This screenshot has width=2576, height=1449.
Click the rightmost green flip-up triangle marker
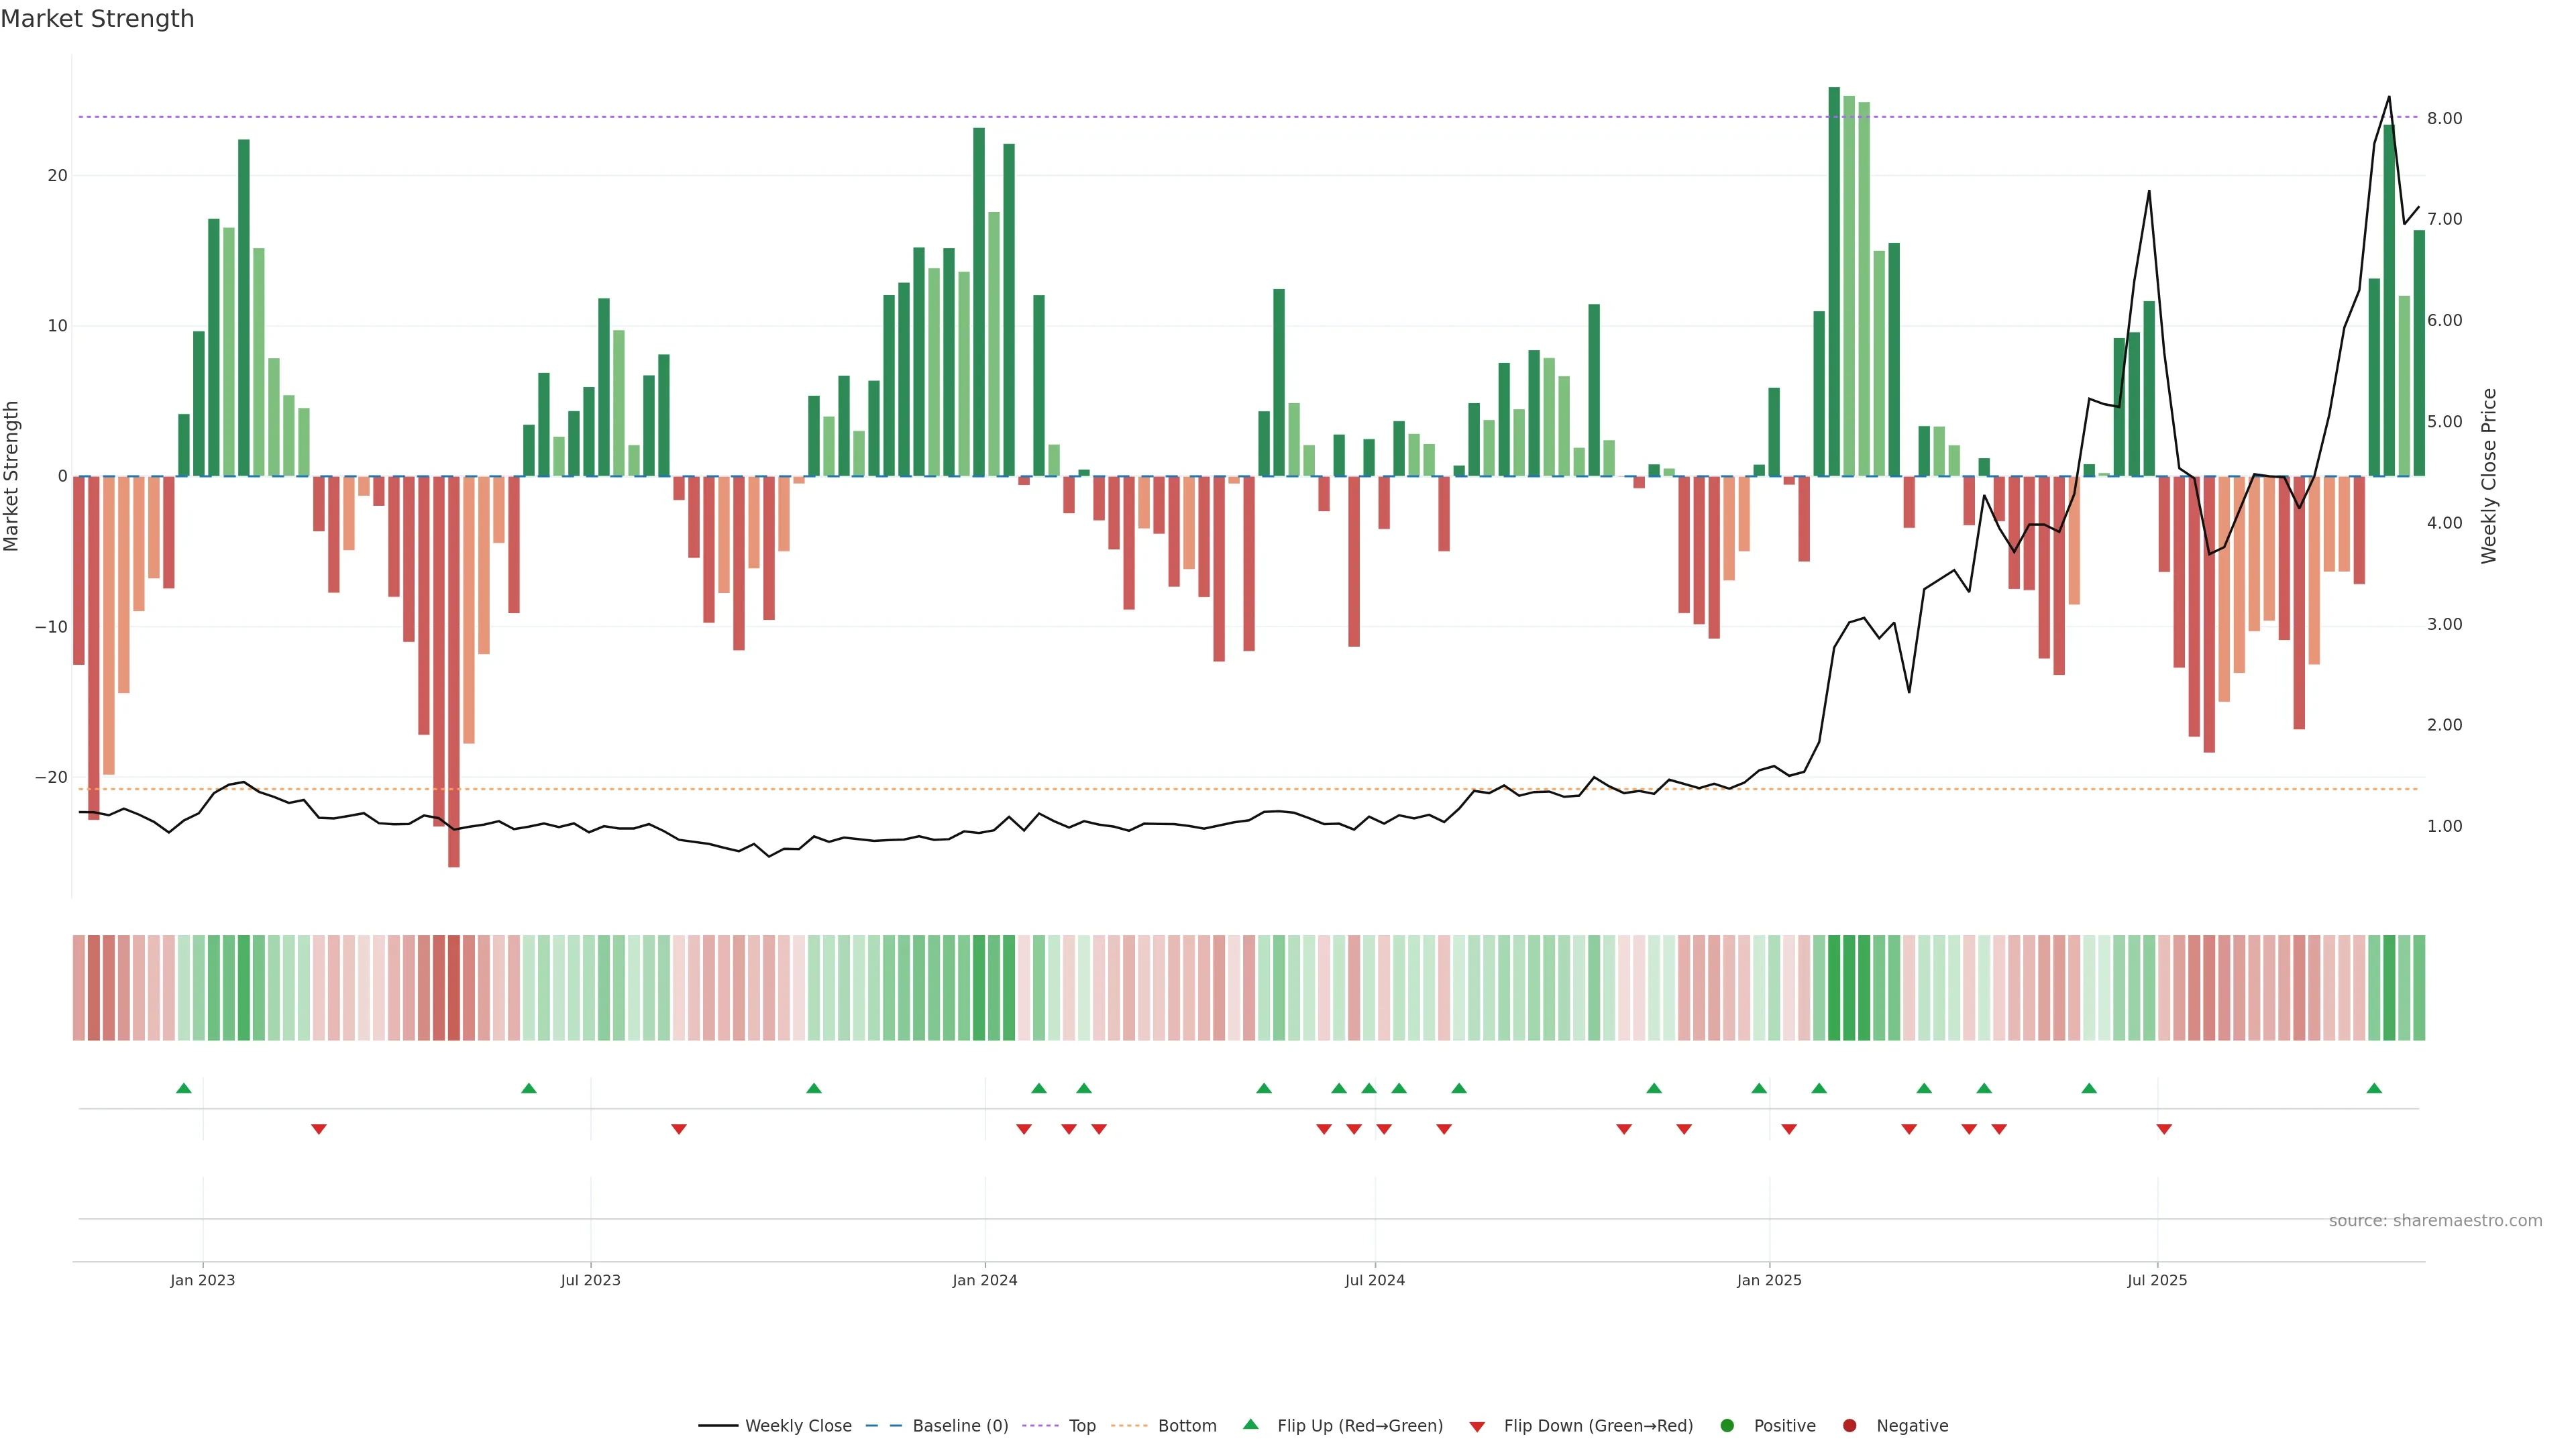[2374, 1088]
